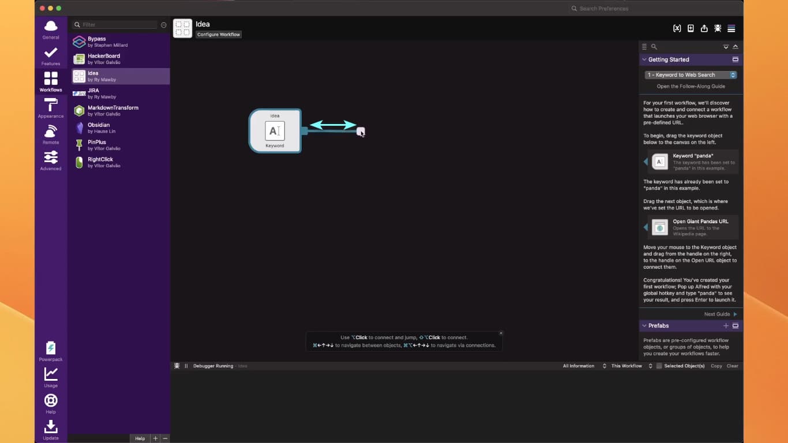Click the Debugger Running status text
Screen dimensions: 788x443
coord(213,366)
